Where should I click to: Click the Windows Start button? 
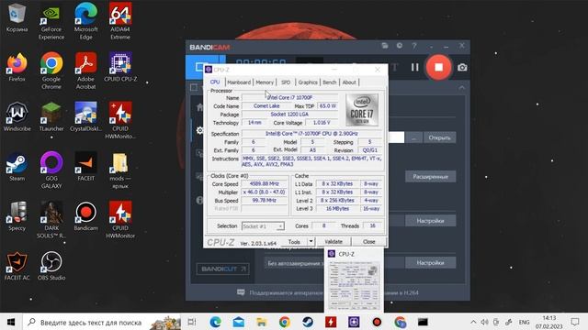pyautogui.click(x=11, y=322)
